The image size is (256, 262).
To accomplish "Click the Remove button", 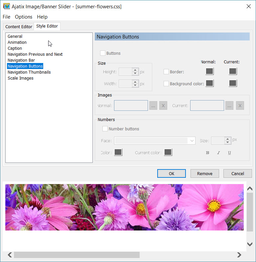I will click(204, 173).
